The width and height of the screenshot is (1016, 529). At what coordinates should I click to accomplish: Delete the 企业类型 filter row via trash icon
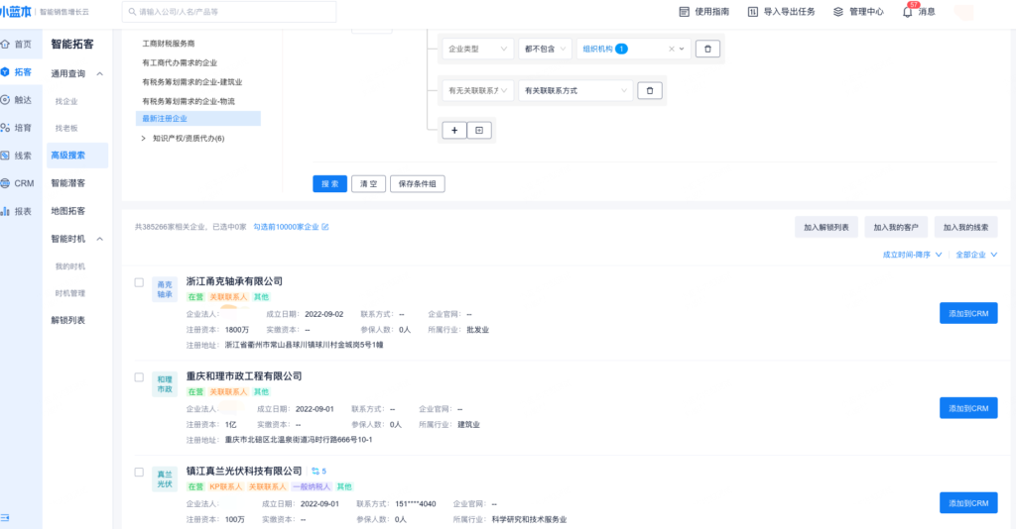[x=707, y=49]
